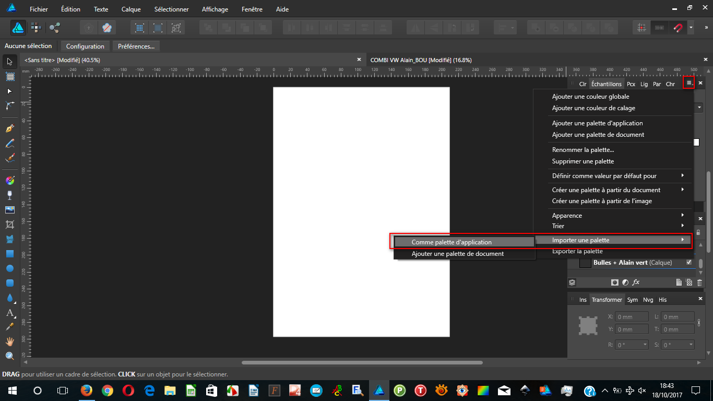Toggle force pixel alignment grid icon
The height and width of the screenshot is (401, 713).
[641, 28]
